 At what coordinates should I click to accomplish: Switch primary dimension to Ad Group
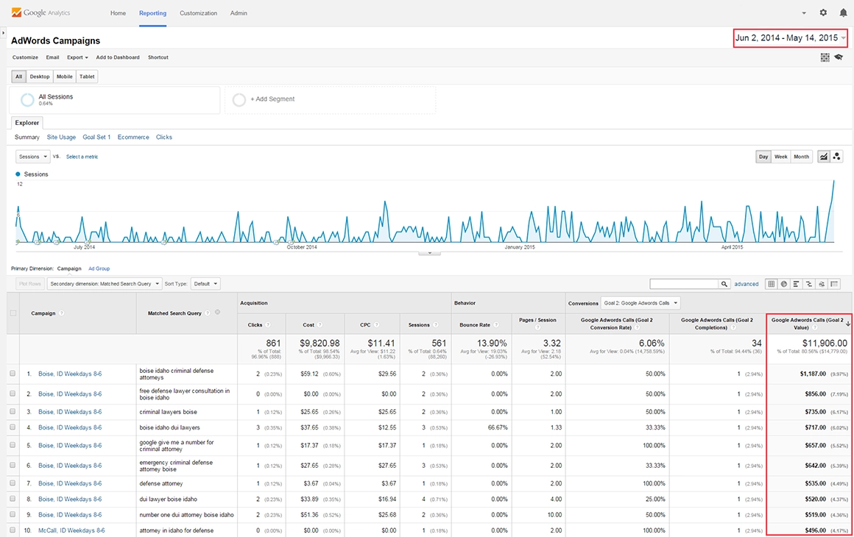[x=99, y=268]
